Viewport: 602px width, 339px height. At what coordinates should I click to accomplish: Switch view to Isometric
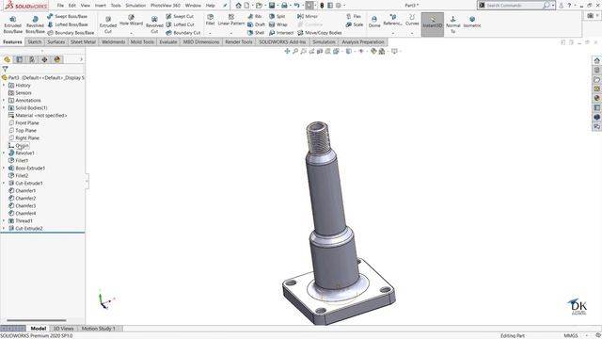472,22
